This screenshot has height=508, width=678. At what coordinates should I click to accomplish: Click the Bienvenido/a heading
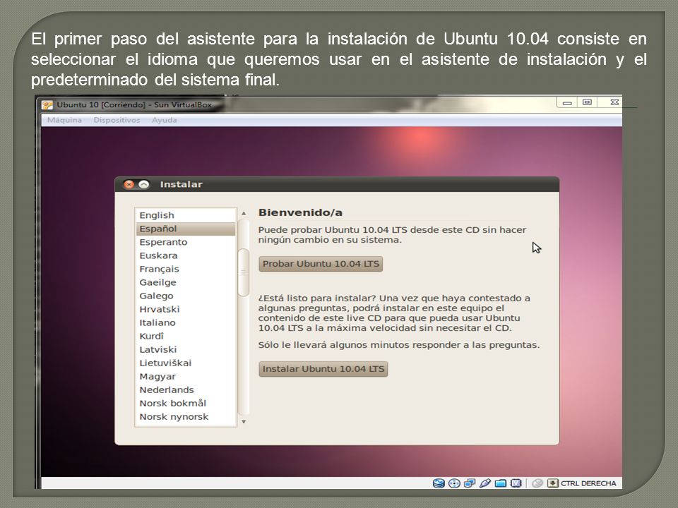click(x=300, y=212)
